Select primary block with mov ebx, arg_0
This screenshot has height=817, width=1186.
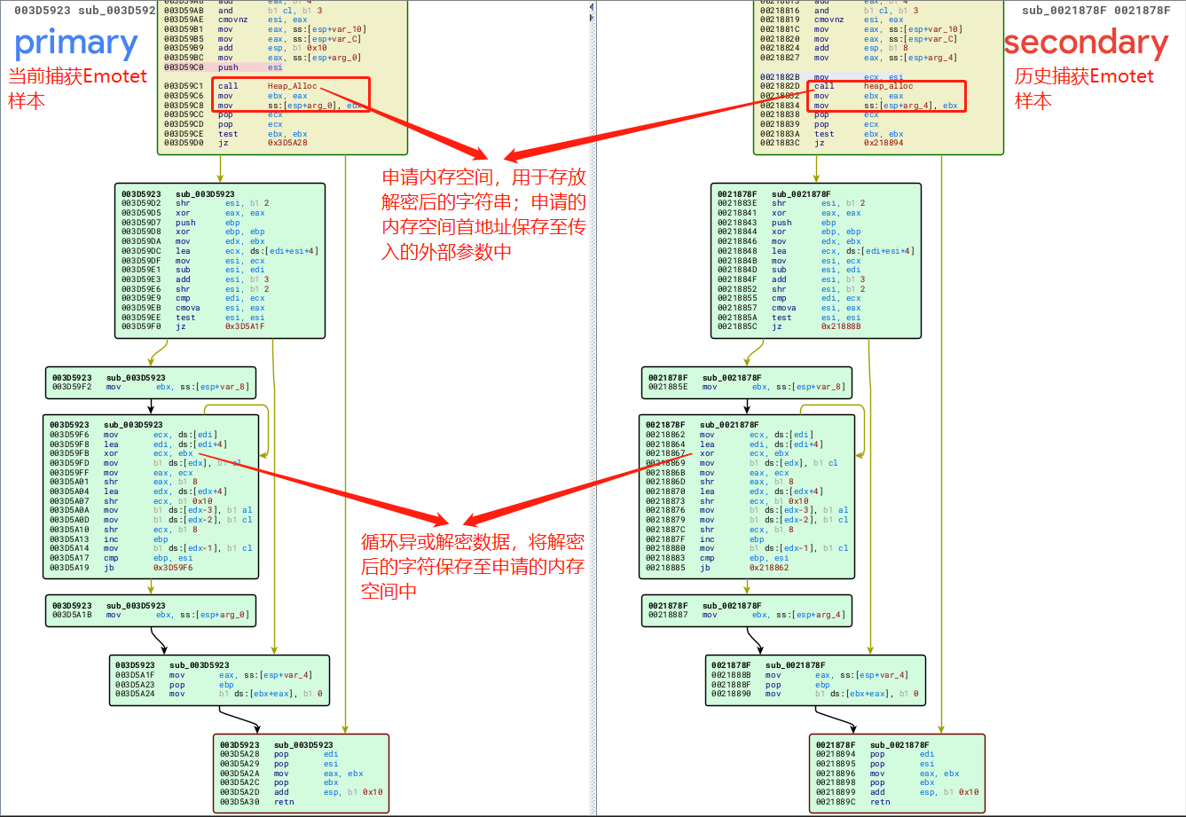click(151, 610)
